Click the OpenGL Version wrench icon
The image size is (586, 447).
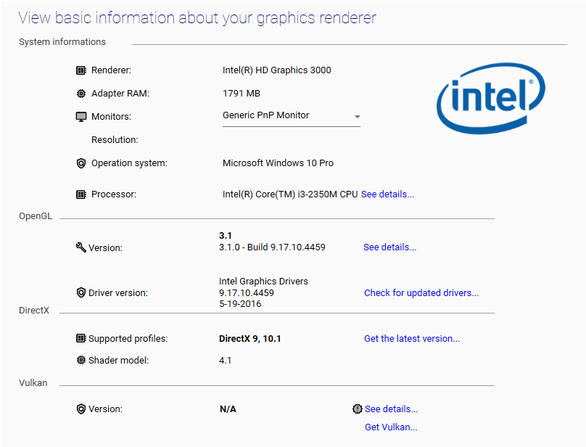tap(81, 247)
